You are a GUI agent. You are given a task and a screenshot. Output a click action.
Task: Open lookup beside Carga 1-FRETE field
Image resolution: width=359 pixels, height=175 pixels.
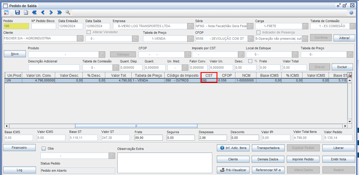tap(305, 26)
